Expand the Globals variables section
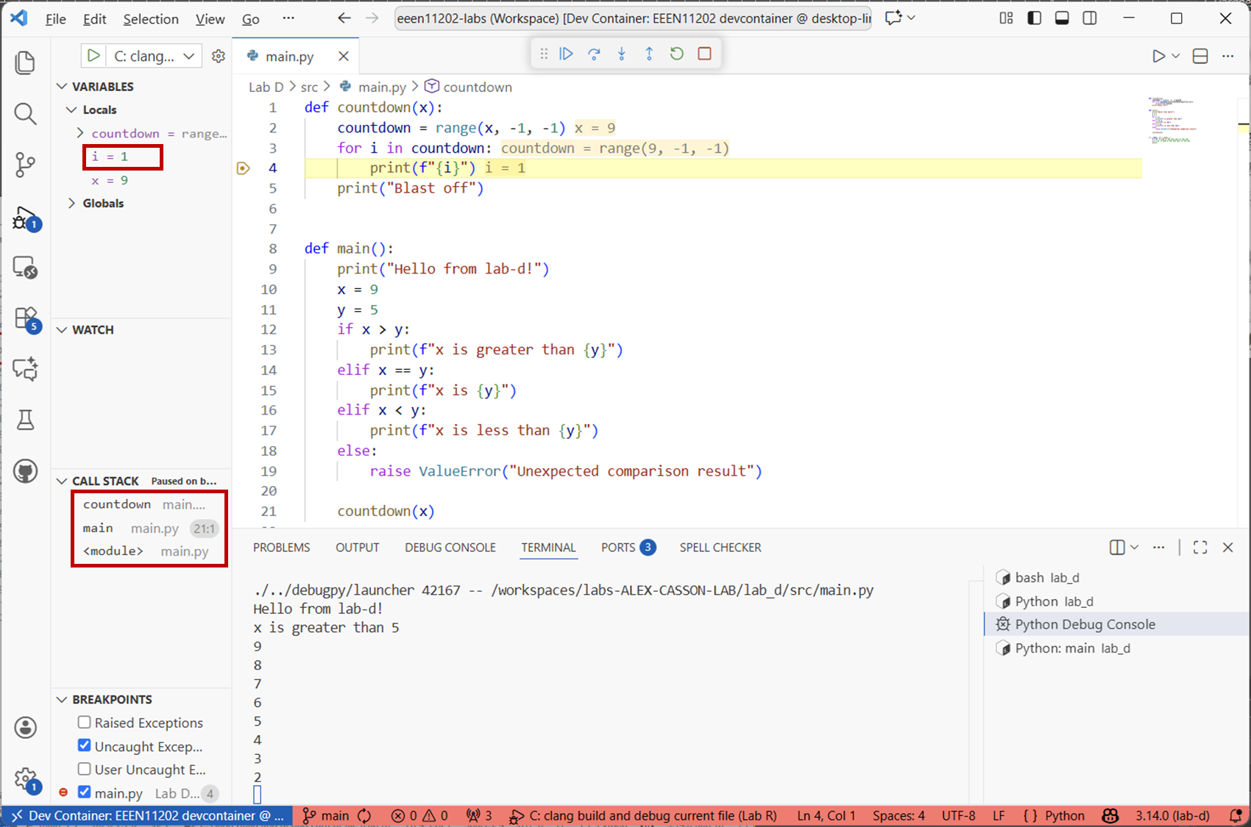The height and width of the screenshot is (827, 1251). coord(72,204)
